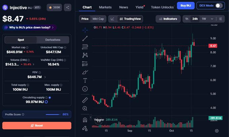Set chart interval to 1W

click(204, 19)
